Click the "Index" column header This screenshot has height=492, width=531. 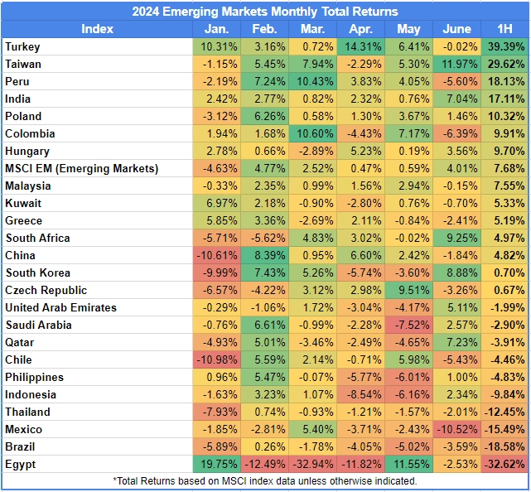pos(97,29)
